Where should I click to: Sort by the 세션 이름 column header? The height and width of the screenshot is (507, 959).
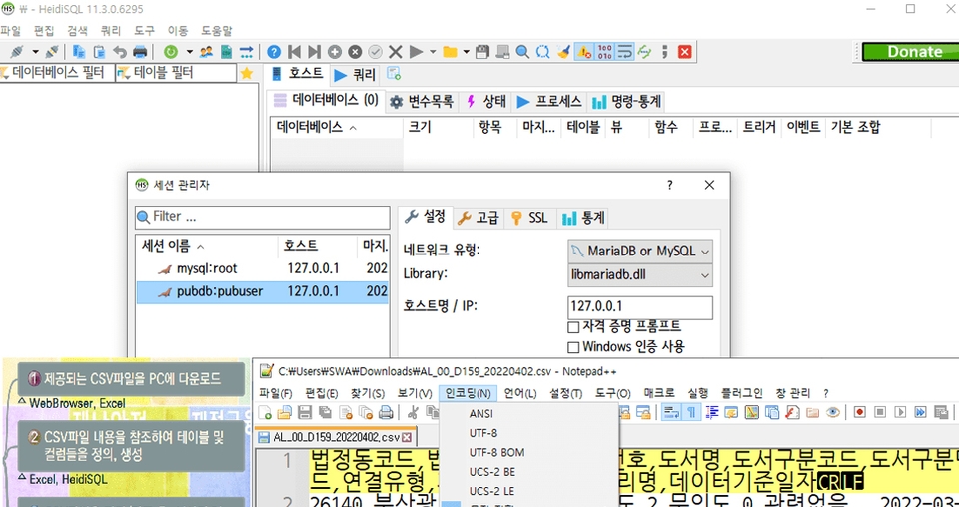(206, 247)
